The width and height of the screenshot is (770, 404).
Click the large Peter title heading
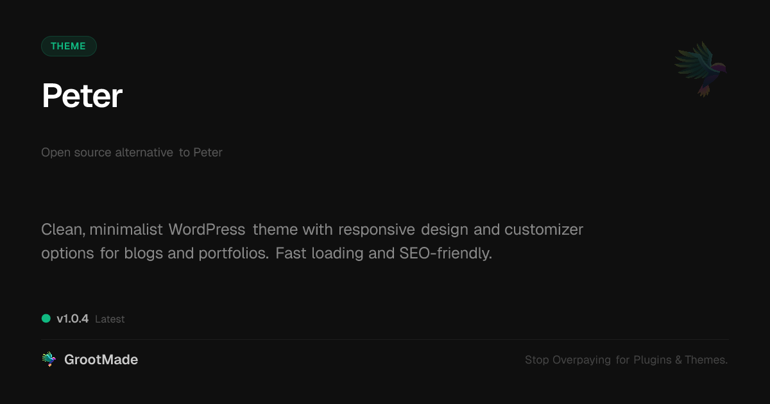pos(82,96)
